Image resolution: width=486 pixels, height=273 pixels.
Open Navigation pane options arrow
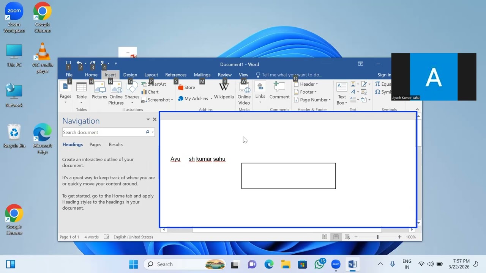click(x=148, y=119)
